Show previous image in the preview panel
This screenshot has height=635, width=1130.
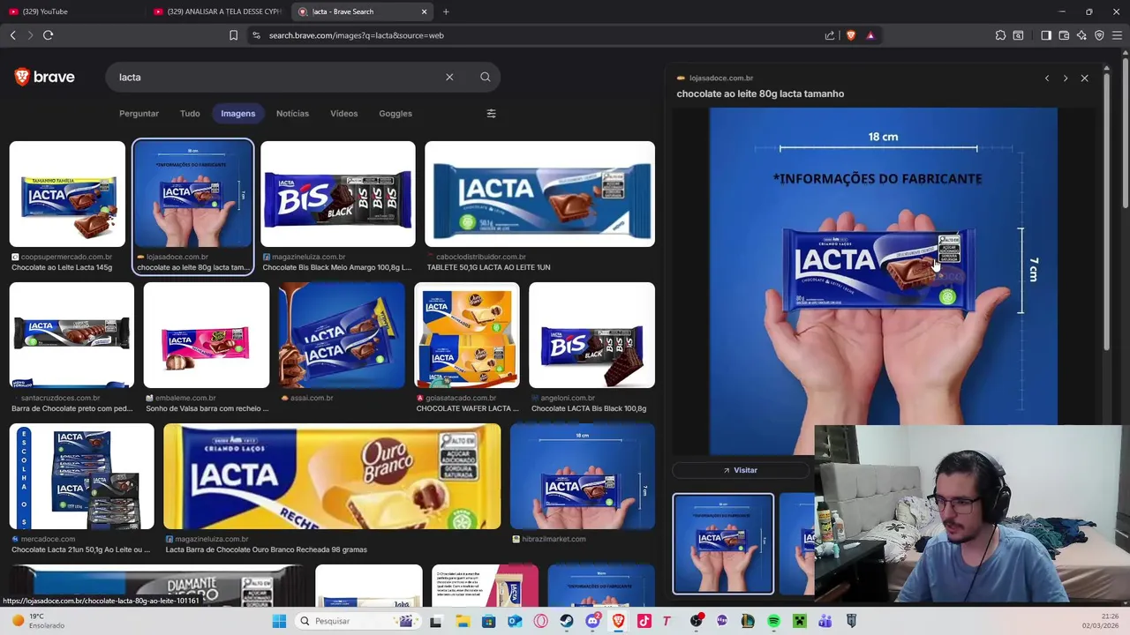click(1047, 78)
